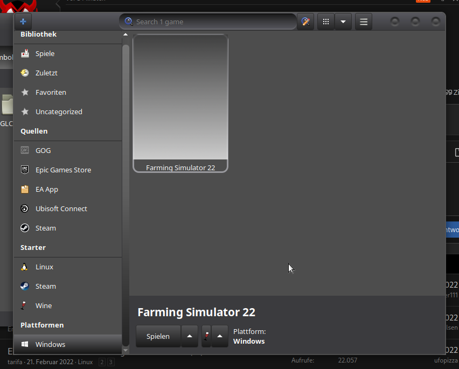Click sidebar scrollbar down arrow
The image size is (459, 369).
coord(126,350)
